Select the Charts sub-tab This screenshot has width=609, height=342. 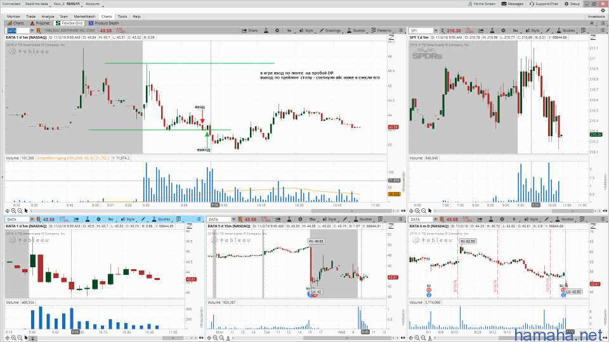15,23
